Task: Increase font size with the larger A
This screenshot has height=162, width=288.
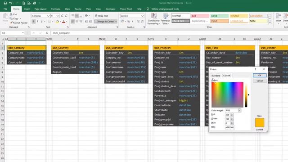Action: pyautogui.click(x=62, y=16)
